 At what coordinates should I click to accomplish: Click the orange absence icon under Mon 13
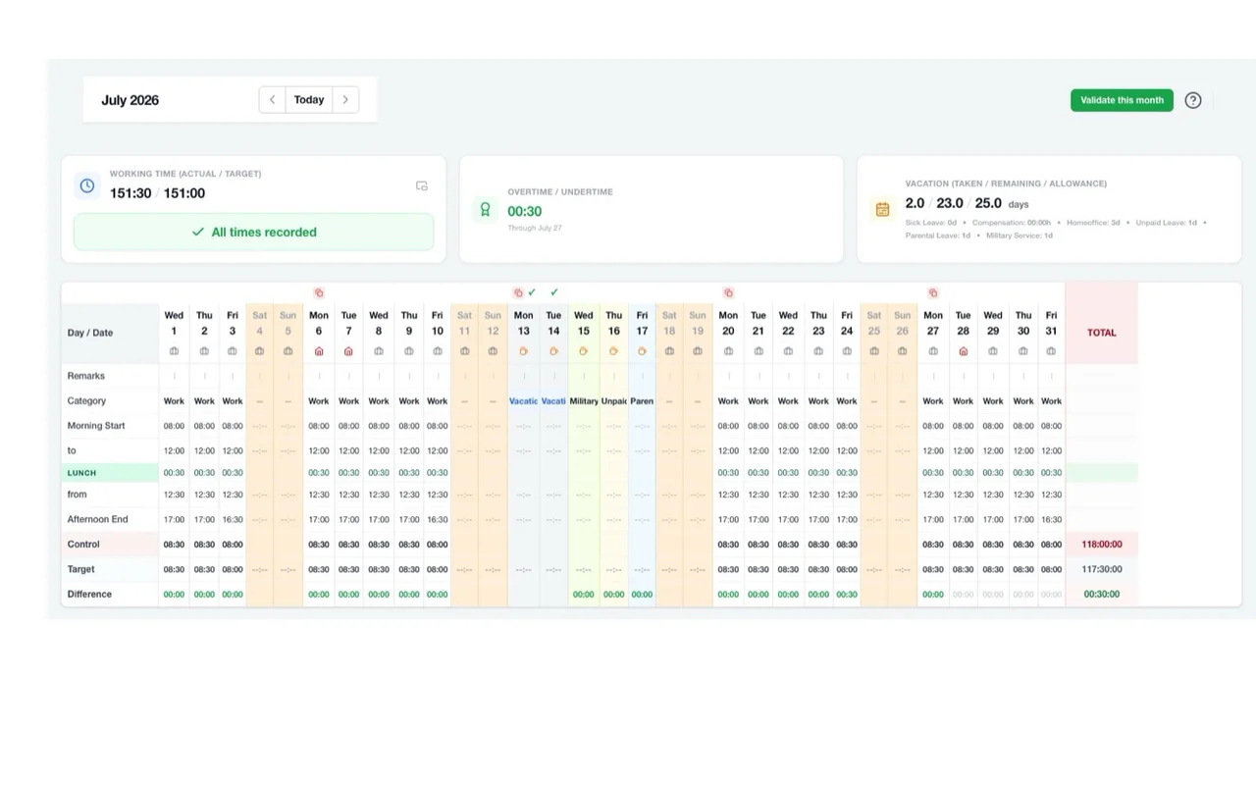(524, 351)
